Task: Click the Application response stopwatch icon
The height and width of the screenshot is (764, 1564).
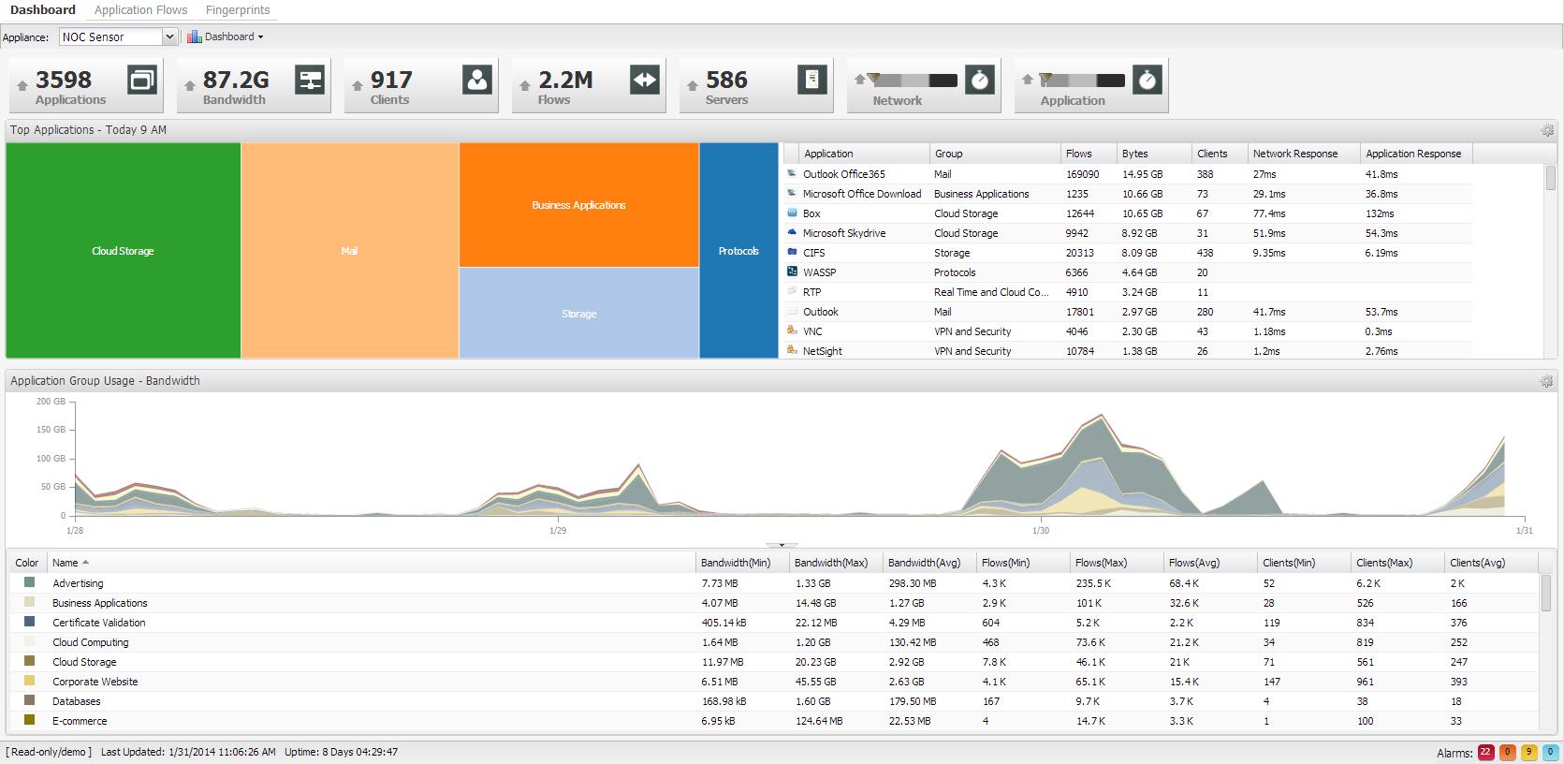Action: pos(1147,81)
